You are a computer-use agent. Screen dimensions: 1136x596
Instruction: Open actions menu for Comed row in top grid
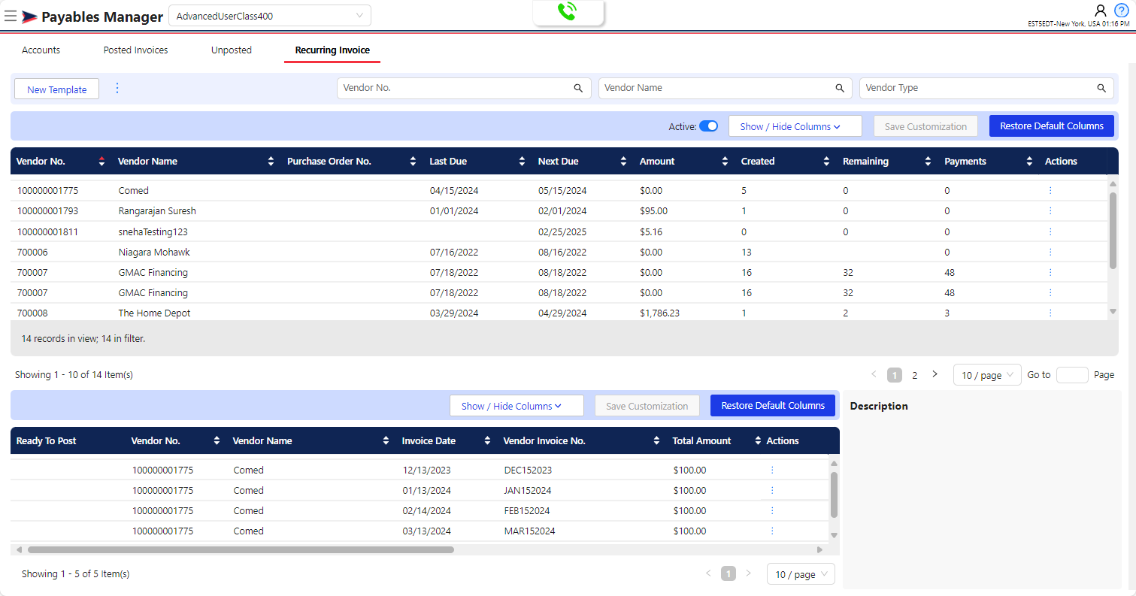click(x=1050, y=190)
